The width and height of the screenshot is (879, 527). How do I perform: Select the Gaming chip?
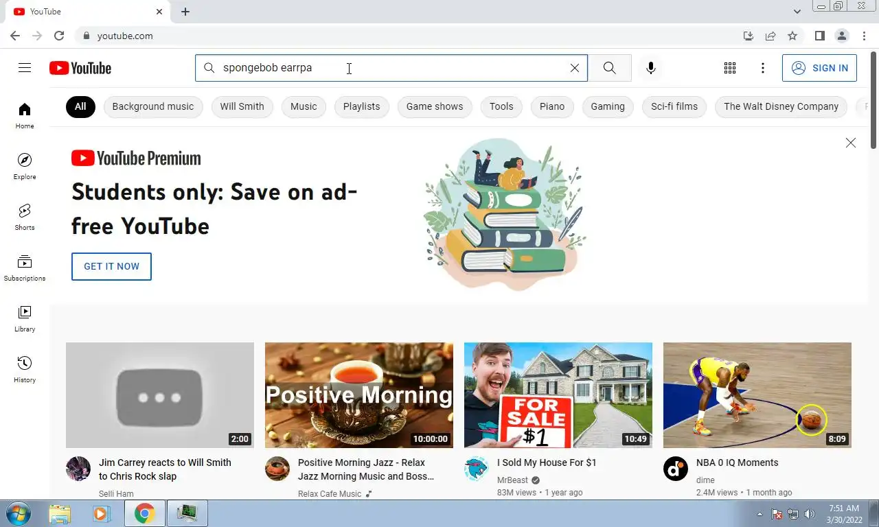coord(608,106)
